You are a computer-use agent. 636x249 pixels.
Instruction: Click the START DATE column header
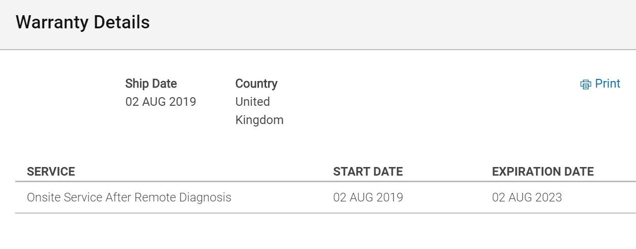click(368, 172)
